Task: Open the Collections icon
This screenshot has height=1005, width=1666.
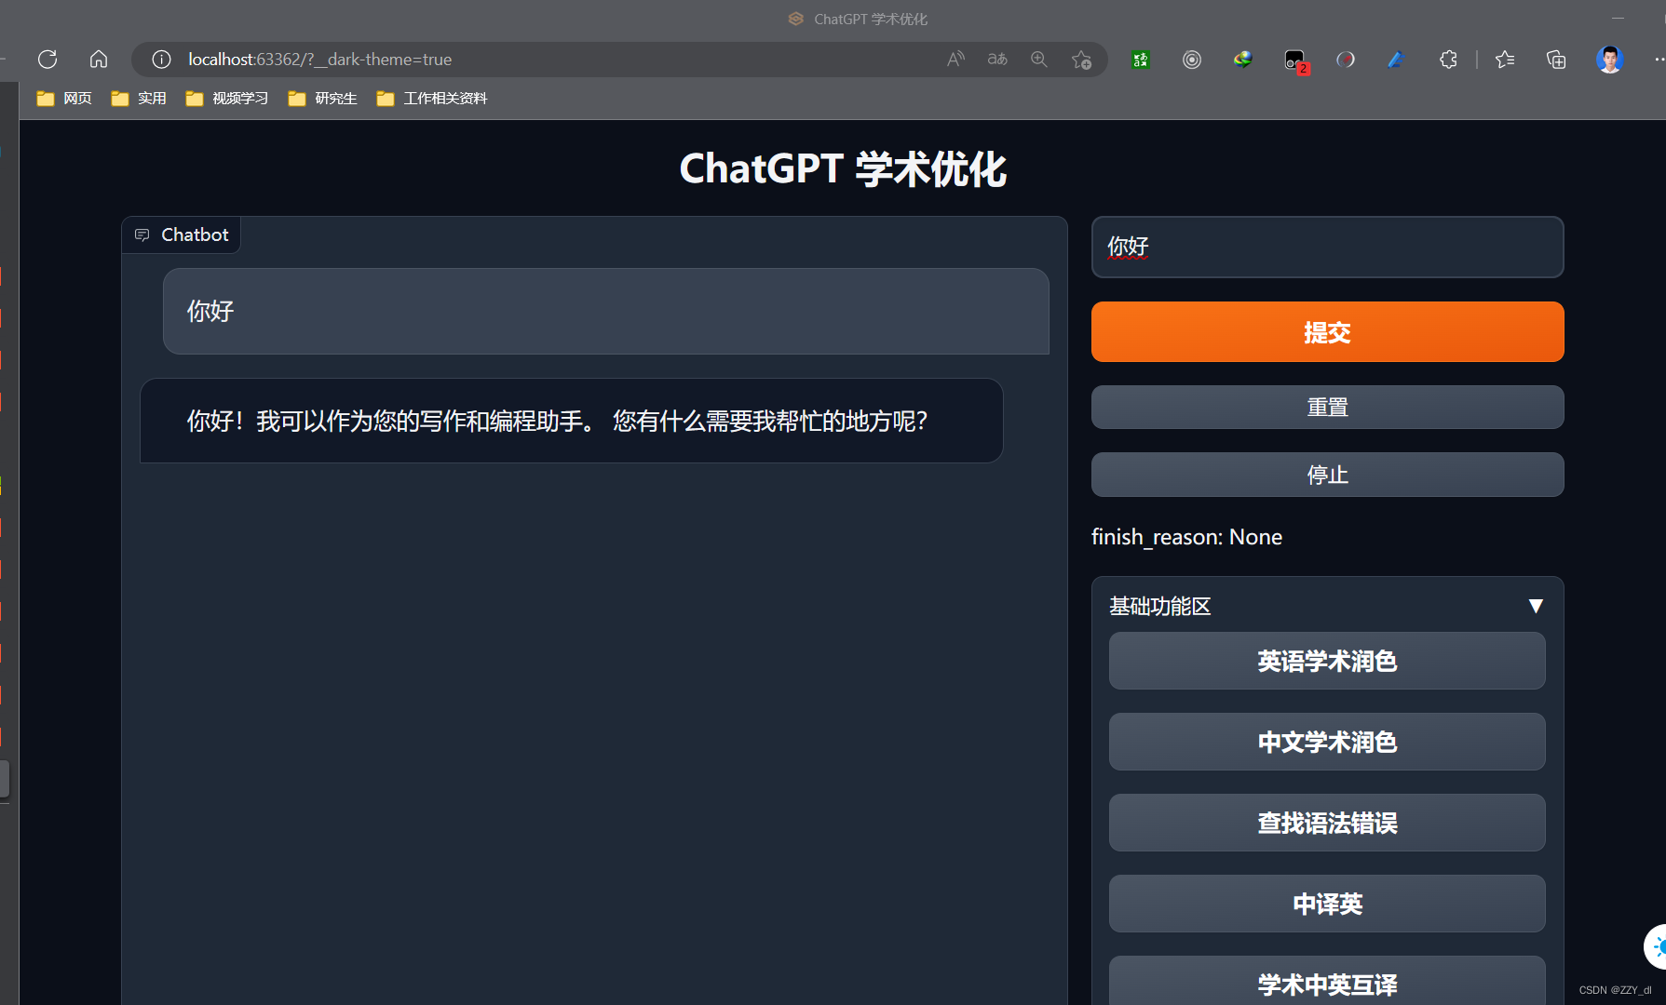Action: point(1556,60)
